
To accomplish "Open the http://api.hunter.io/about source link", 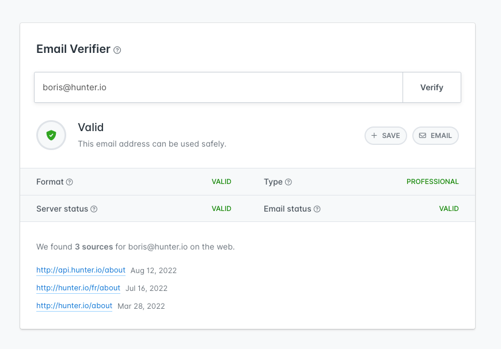I will [81, 270].
